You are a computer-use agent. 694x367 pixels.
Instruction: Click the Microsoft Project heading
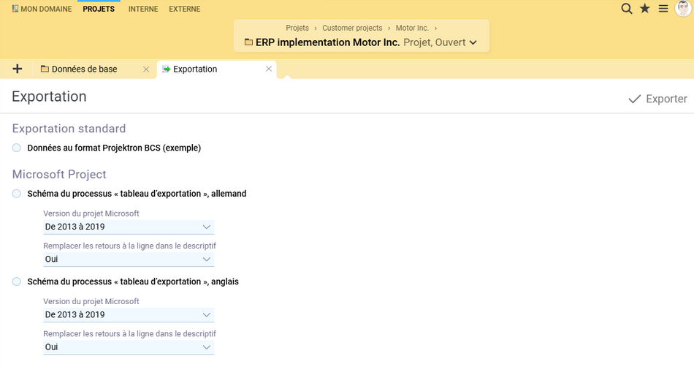click(x=59, y=174)
